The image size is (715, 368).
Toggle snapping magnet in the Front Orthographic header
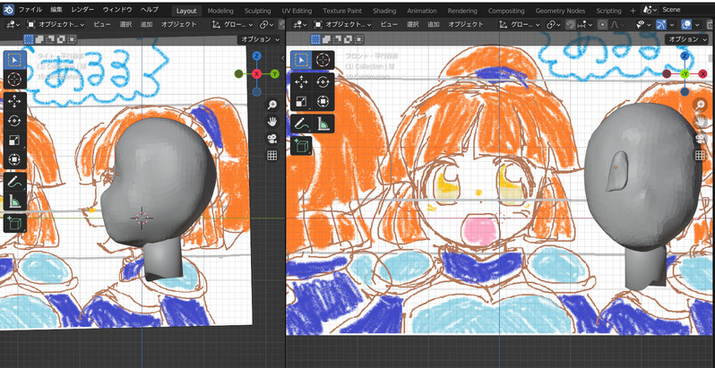pos(570,24)
